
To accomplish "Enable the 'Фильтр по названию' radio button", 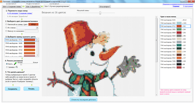I will click(6, 31).
